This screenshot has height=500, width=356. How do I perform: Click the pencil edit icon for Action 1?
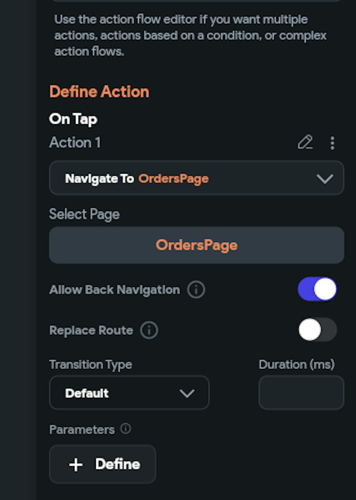[305, 142]
